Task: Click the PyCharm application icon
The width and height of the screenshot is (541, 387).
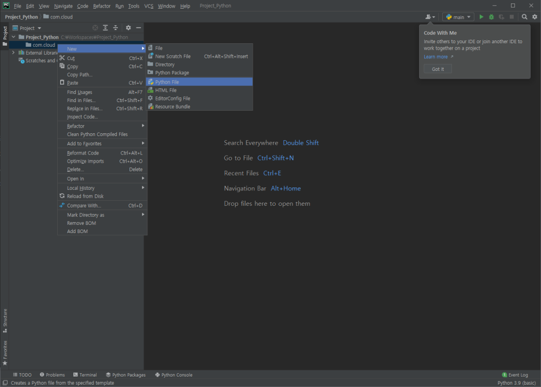Action: tap(6, 6)
